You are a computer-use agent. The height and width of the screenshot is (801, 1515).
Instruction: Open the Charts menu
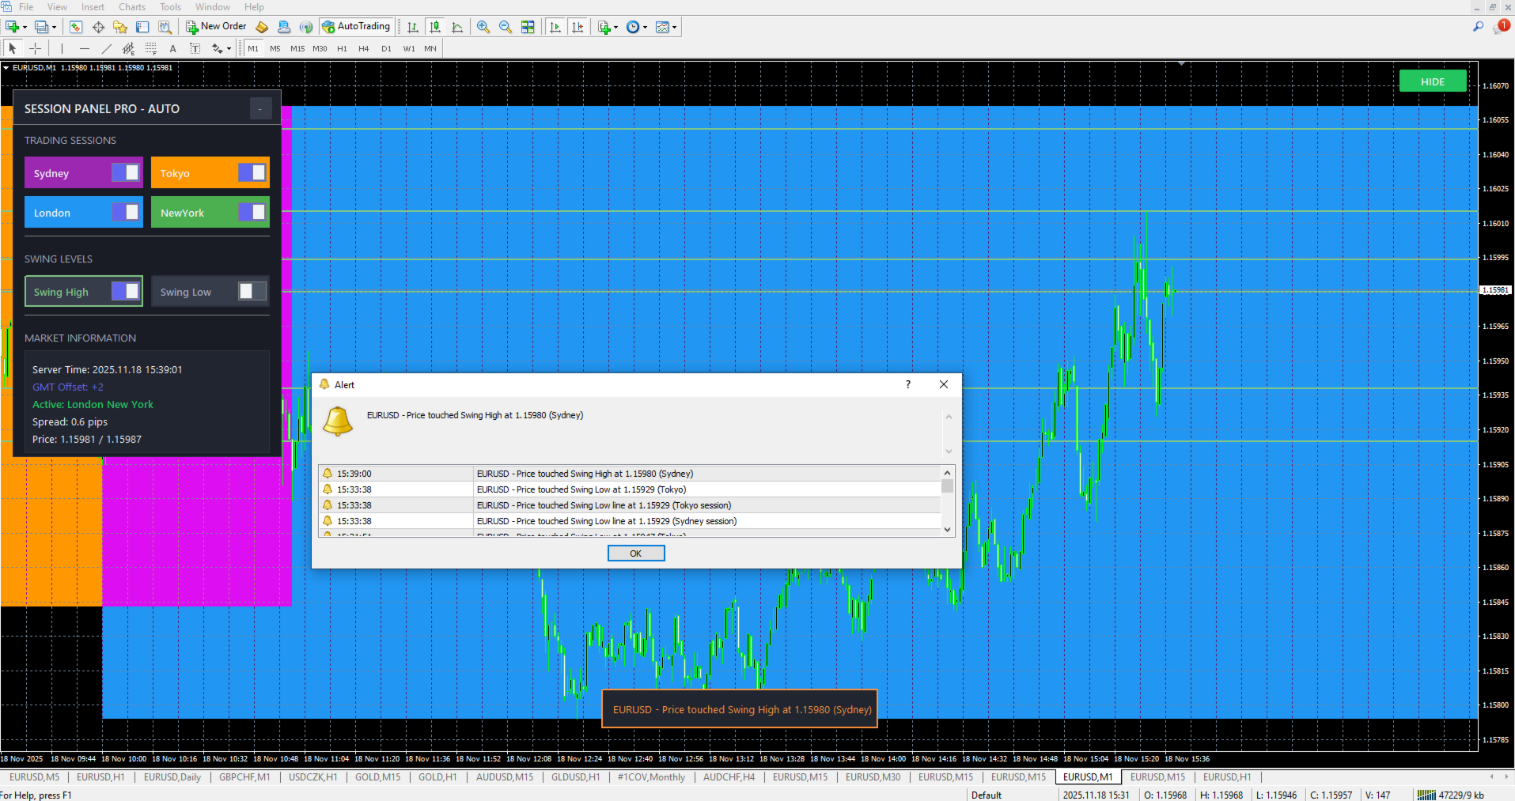(132, 7)
